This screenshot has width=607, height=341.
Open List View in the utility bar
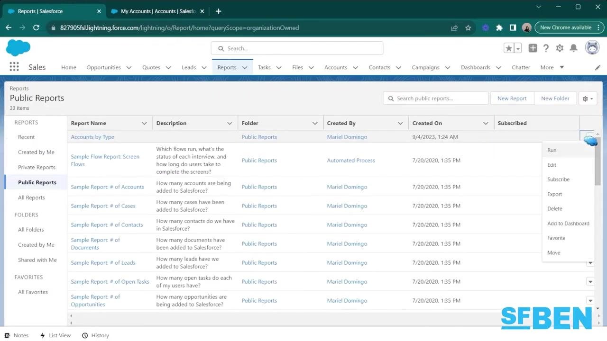[x=55, y=335]
